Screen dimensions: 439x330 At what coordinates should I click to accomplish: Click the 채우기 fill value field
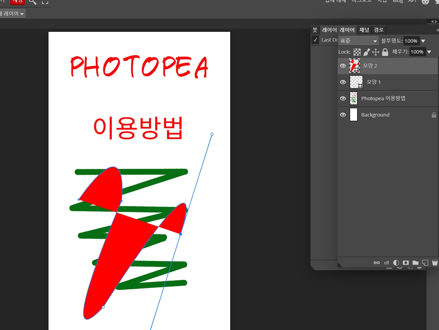(x=417, y=52)
